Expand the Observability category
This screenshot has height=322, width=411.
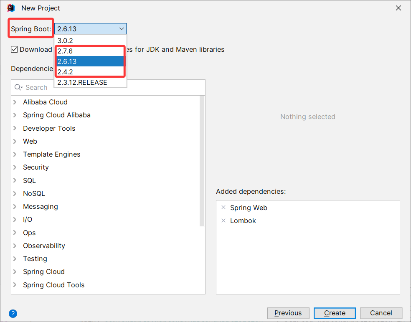[15, 246]
